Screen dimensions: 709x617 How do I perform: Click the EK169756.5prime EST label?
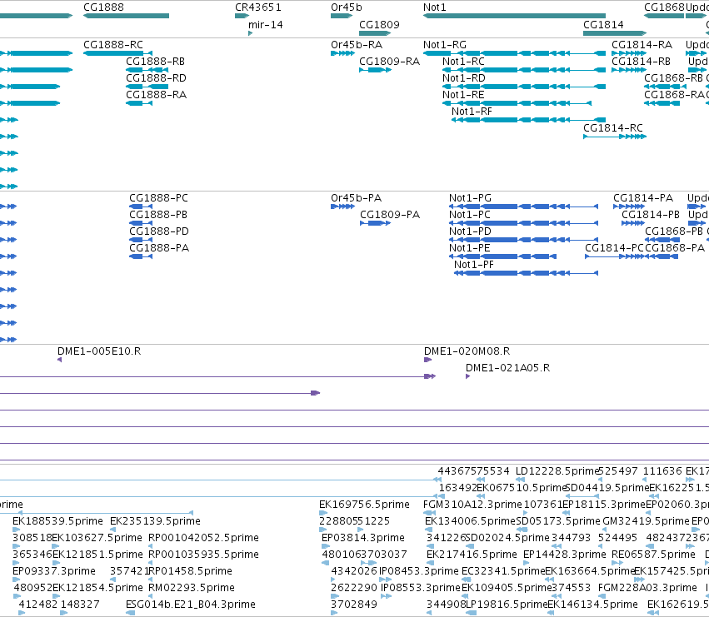click(364, 505)
